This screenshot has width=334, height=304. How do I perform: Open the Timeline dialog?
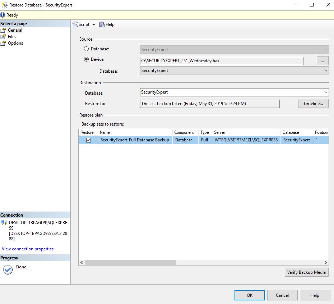313,104
